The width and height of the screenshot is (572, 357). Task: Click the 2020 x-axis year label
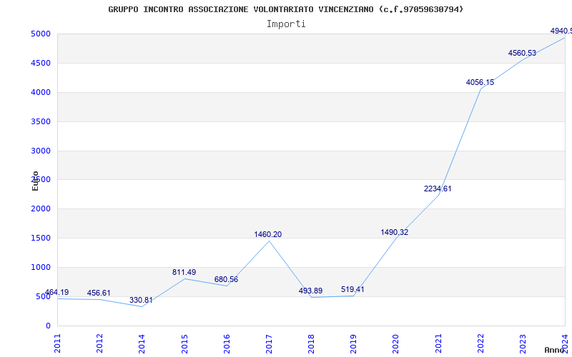396,343
